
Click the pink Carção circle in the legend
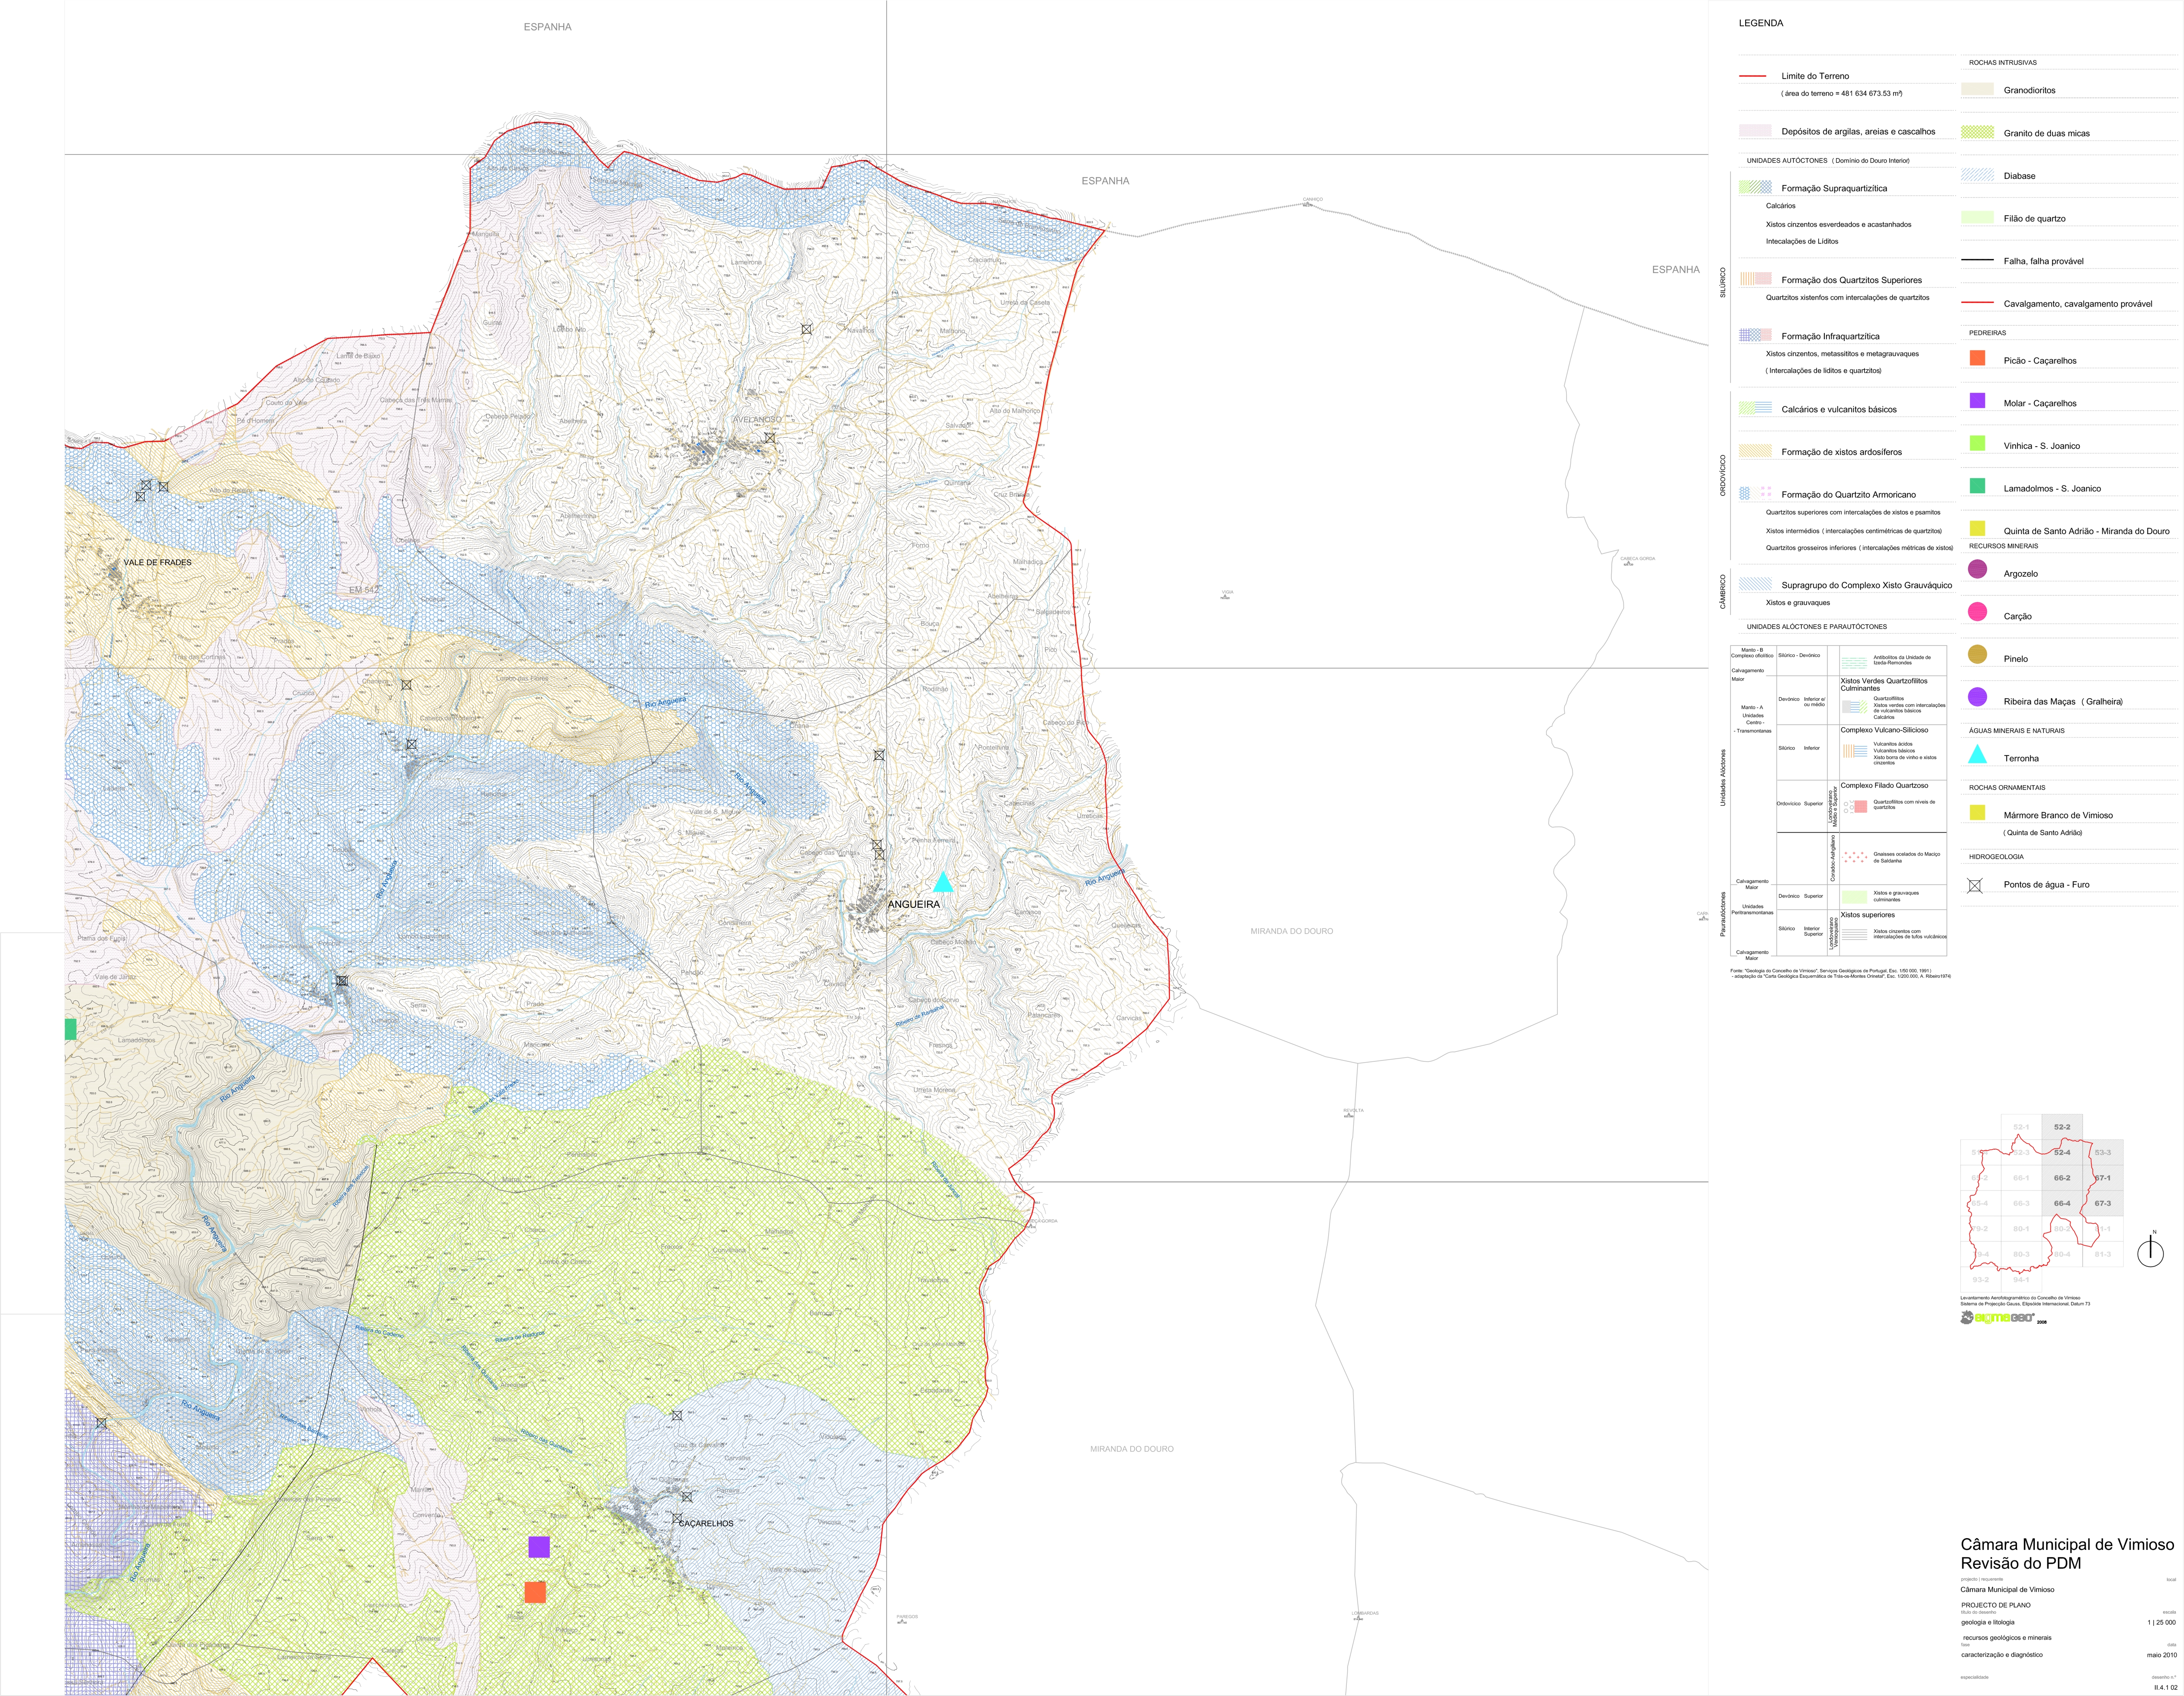tap(1977, 612)
